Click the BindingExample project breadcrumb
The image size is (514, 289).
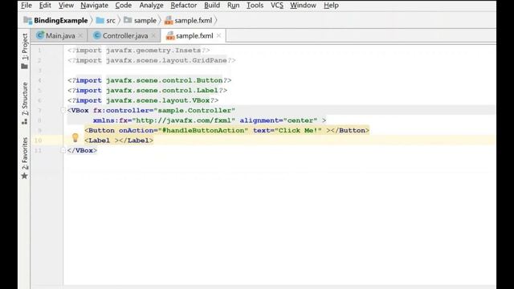coord(61,20)
